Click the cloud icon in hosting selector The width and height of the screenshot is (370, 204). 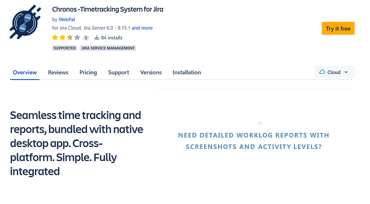click(322, 72)
